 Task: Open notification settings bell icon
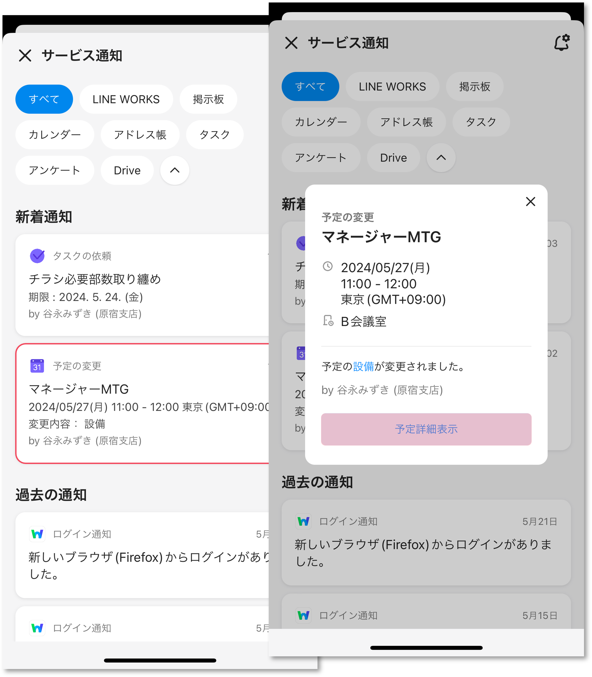(x=561, y=43)
